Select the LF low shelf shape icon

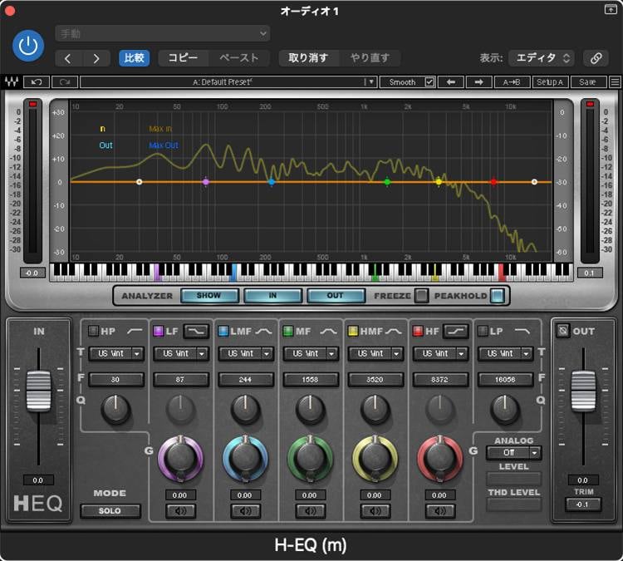click(x=196, y=331)
